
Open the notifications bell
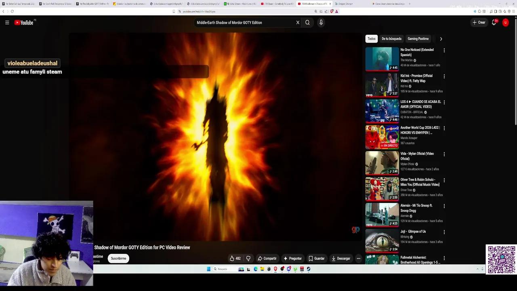pos(494,23)
